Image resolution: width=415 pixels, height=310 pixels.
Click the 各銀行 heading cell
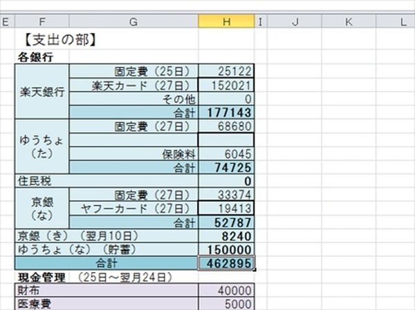36,57
